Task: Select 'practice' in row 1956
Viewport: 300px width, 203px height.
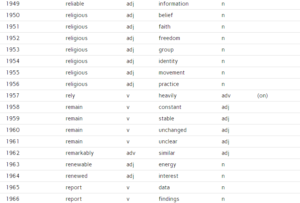Action: (x=169, y=84)
